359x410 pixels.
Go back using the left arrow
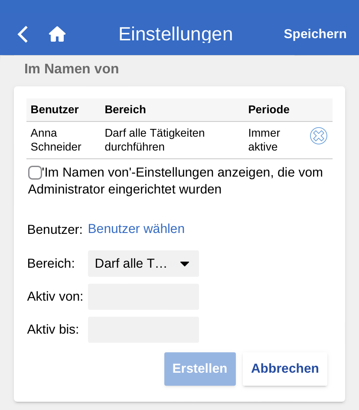pos(23,34)
